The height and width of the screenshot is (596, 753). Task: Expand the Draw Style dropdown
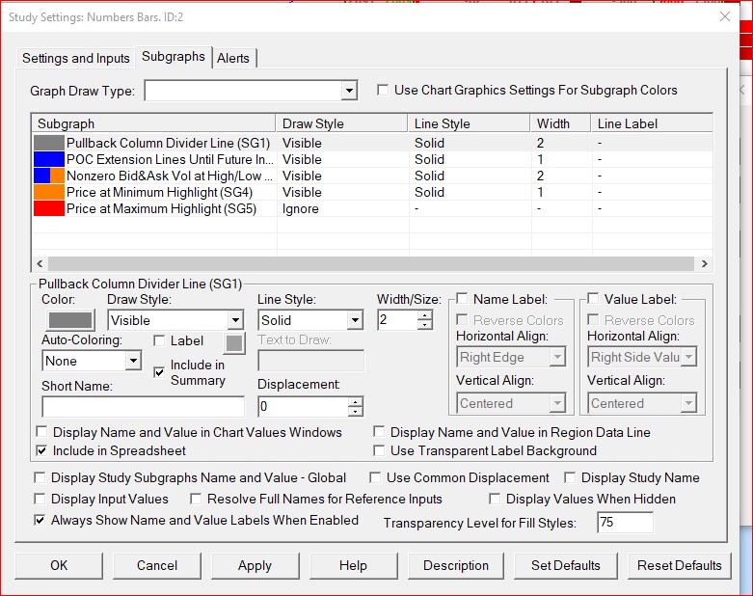[x=234, y=321]
